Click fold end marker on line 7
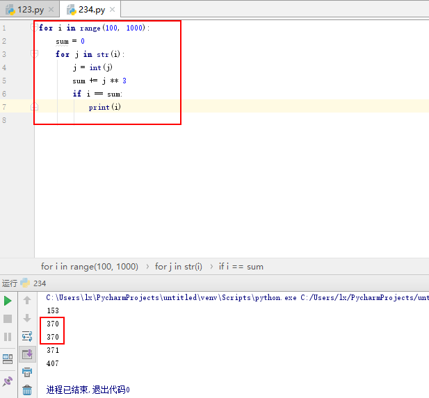The width and height of the screenshot is (429, 398). (35, 107)
